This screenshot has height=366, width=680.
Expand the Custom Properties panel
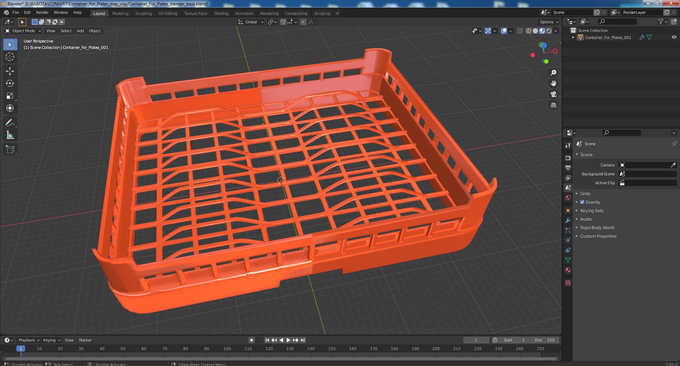coord(598,236)
